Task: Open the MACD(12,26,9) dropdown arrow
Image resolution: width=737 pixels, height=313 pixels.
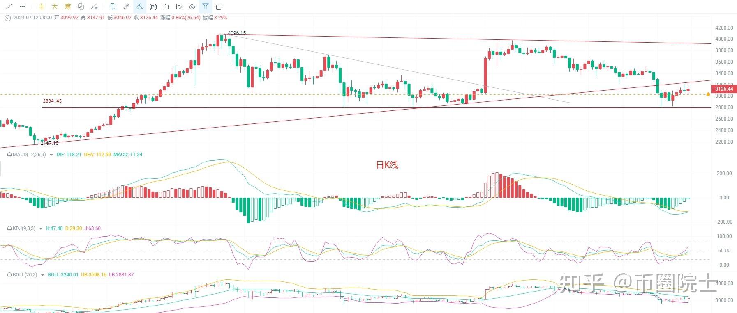Action: pyautogui.click(x=51, y=155)
